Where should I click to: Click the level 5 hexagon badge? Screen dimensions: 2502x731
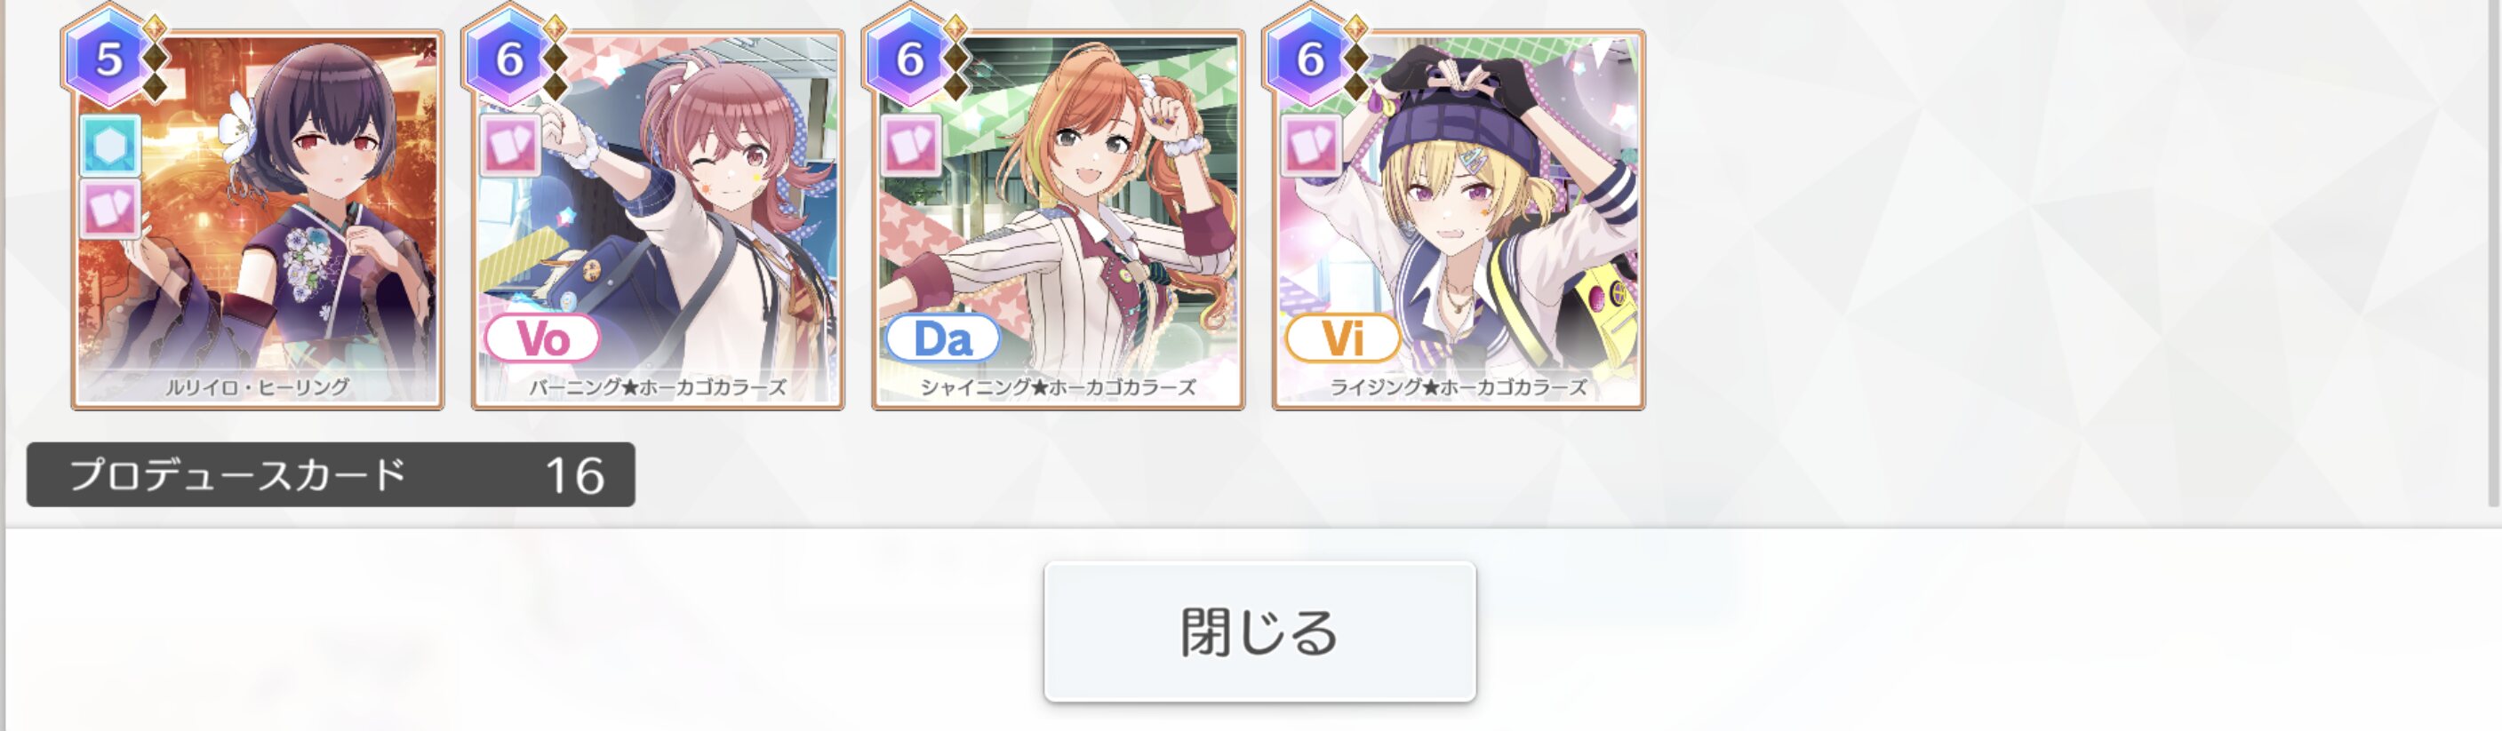(108, 59)
